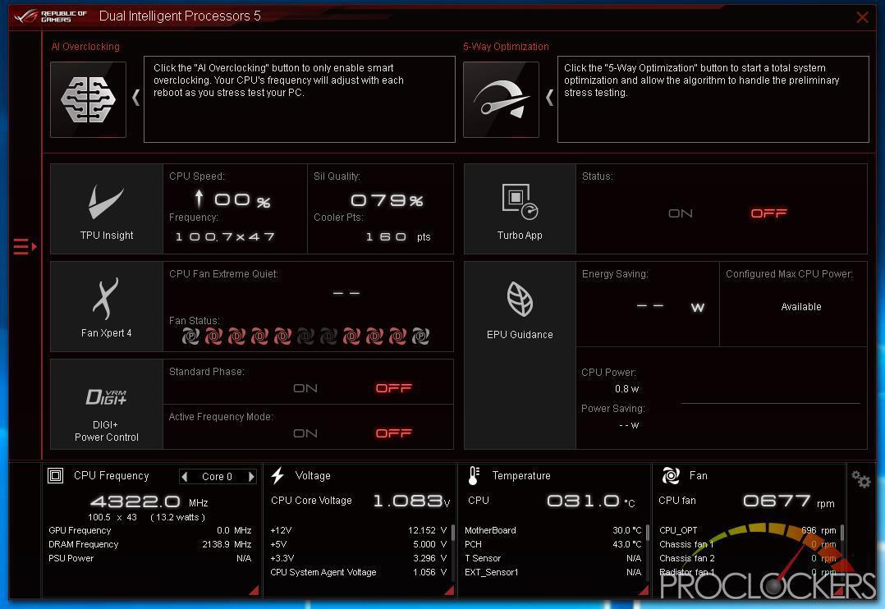
Task: Click the CPU Core Voltage 1.083 V reading
Action: 411,501
